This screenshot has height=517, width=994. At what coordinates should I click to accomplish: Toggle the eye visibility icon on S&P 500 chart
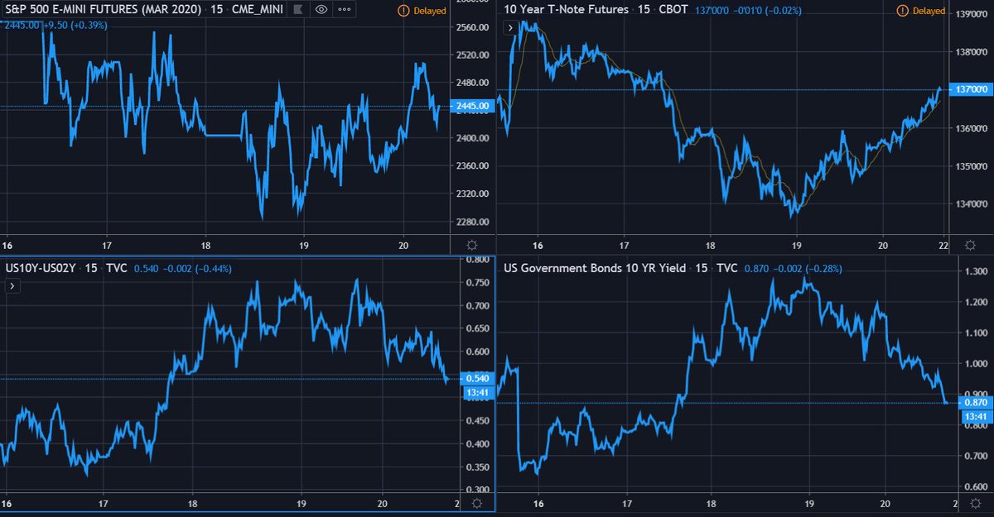pyautogui.click(x=321, y=10)
